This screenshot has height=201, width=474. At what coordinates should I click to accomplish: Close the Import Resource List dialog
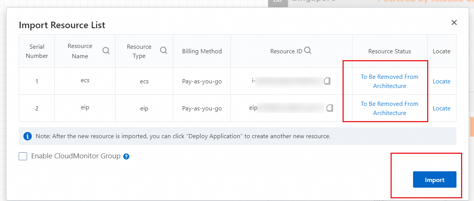click(454, 22)
